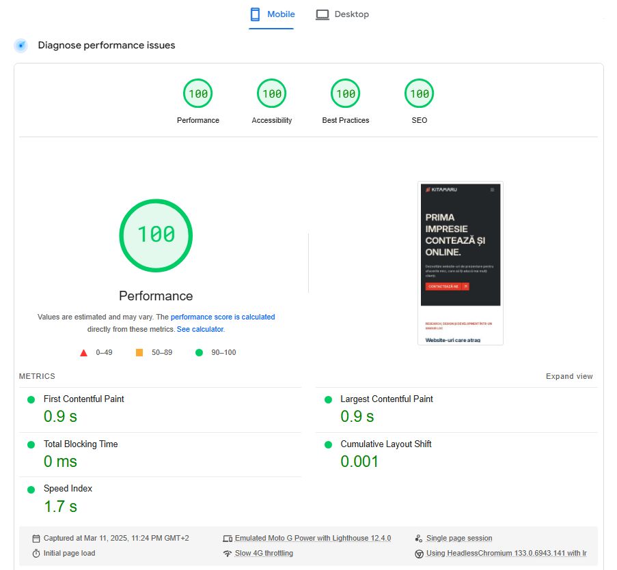Viewport: 617px width, 570px height.
Task: Expand the Largest Contentful Paint metric
Action: [x=386, y=399]
